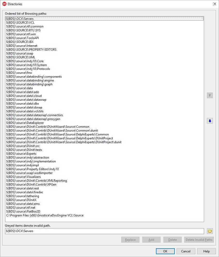Screen dimensions: 219x257
Task: Click Delete Invalid Paths button
Action: [x=199, y=240]
